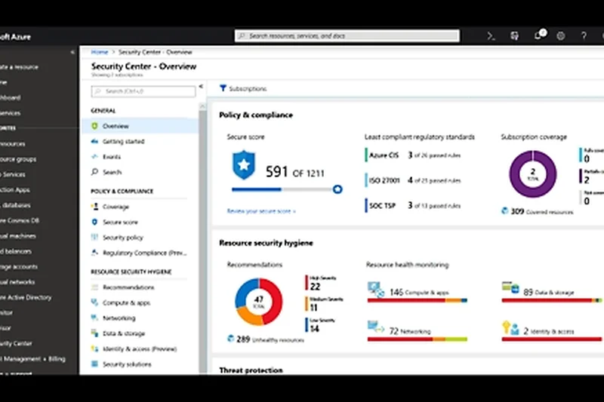Click the Secure score shield icon
Viewport: 604px width, 402px height.
point(95,222)
